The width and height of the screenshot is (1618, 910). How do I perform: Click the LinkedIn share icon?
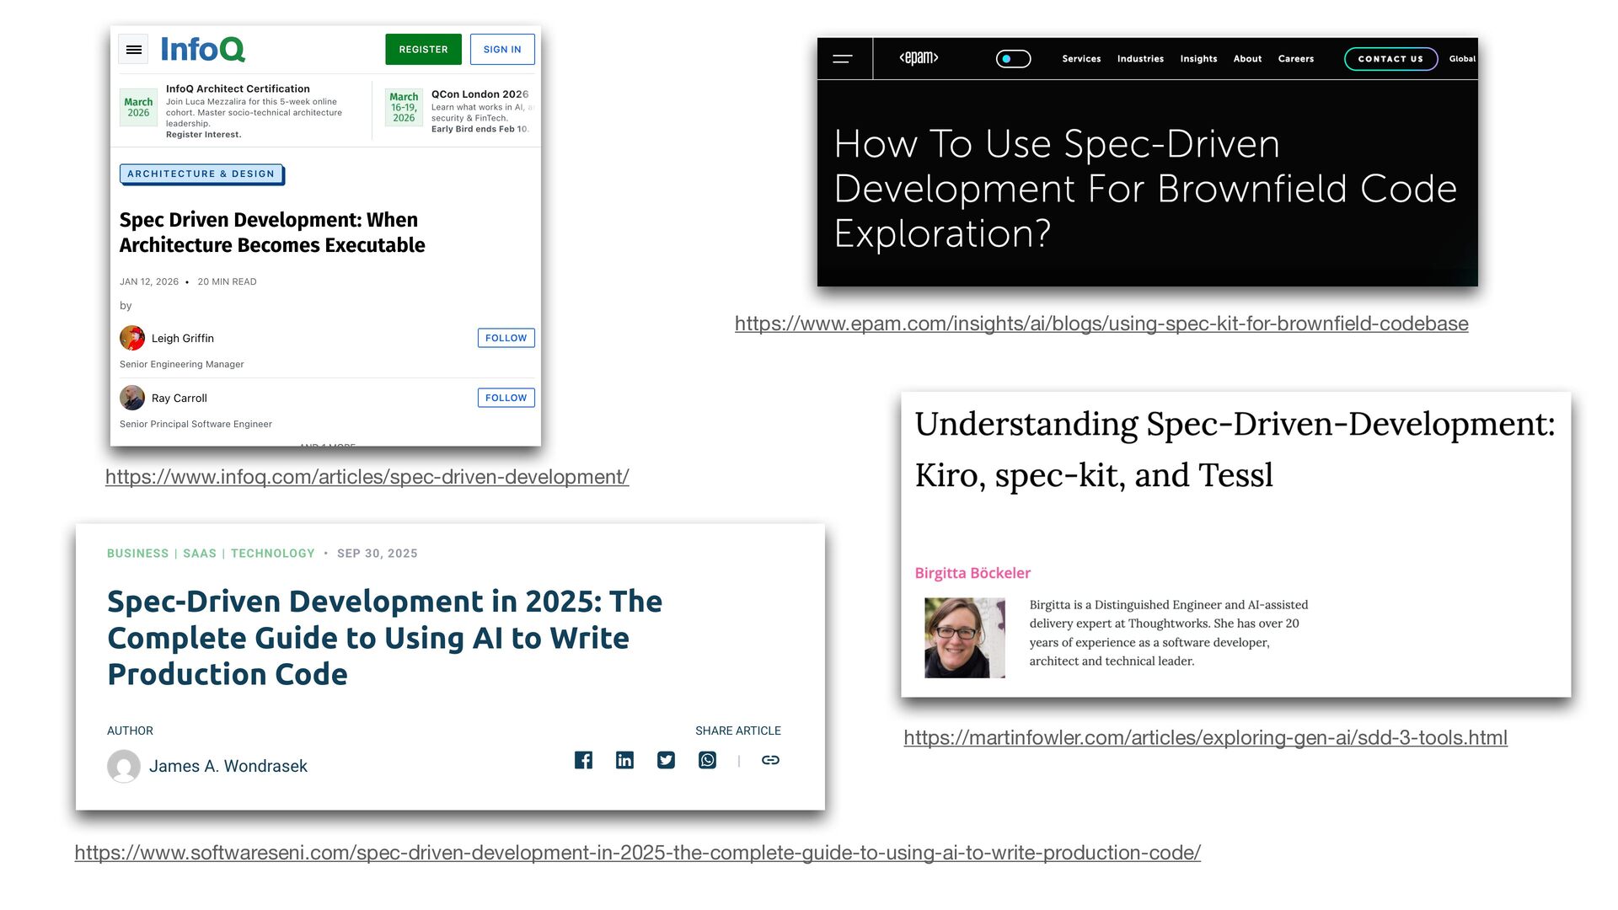624,760
